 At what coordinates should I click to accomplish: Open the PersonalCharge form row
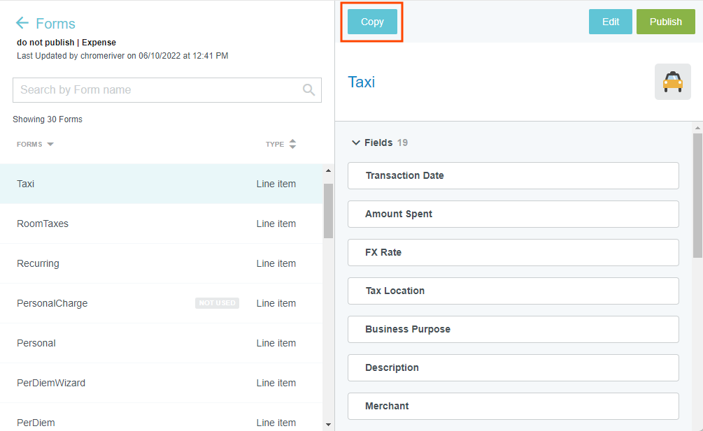coord(161,303)
